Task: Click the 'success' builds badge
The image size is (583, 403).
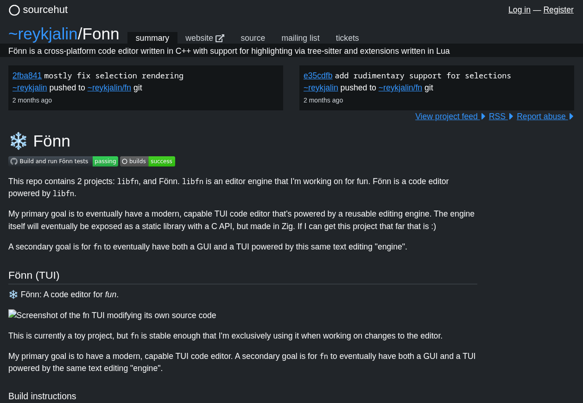Action: point(161,161)
